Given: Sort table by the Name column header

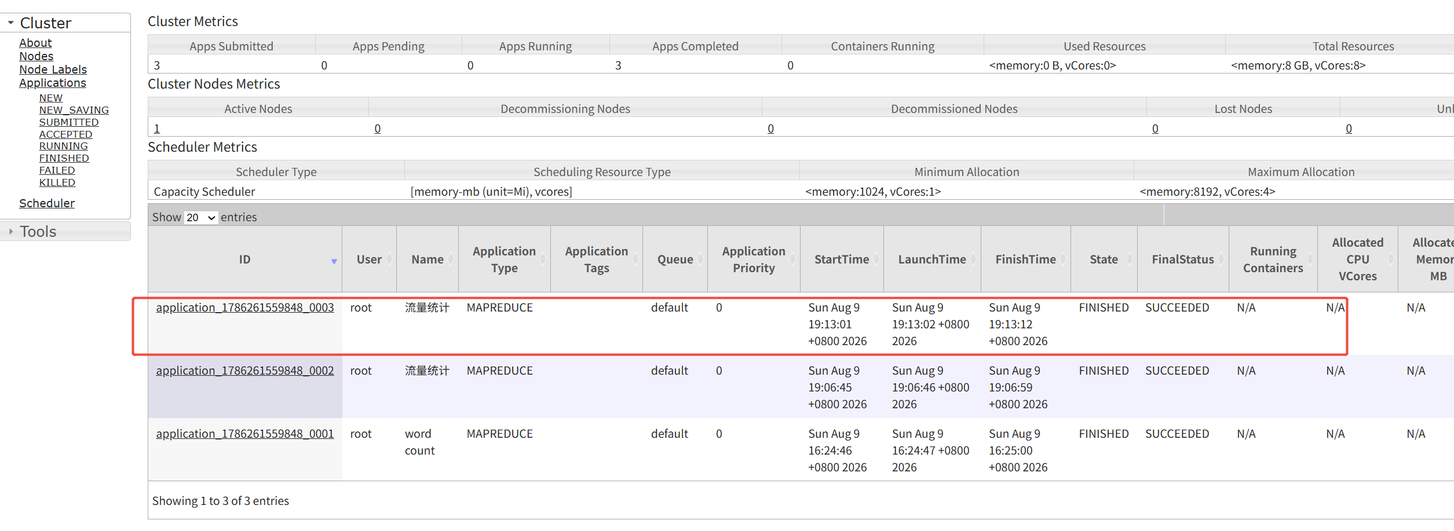Looking at the screenshot, I should click(x=428, y=259).
